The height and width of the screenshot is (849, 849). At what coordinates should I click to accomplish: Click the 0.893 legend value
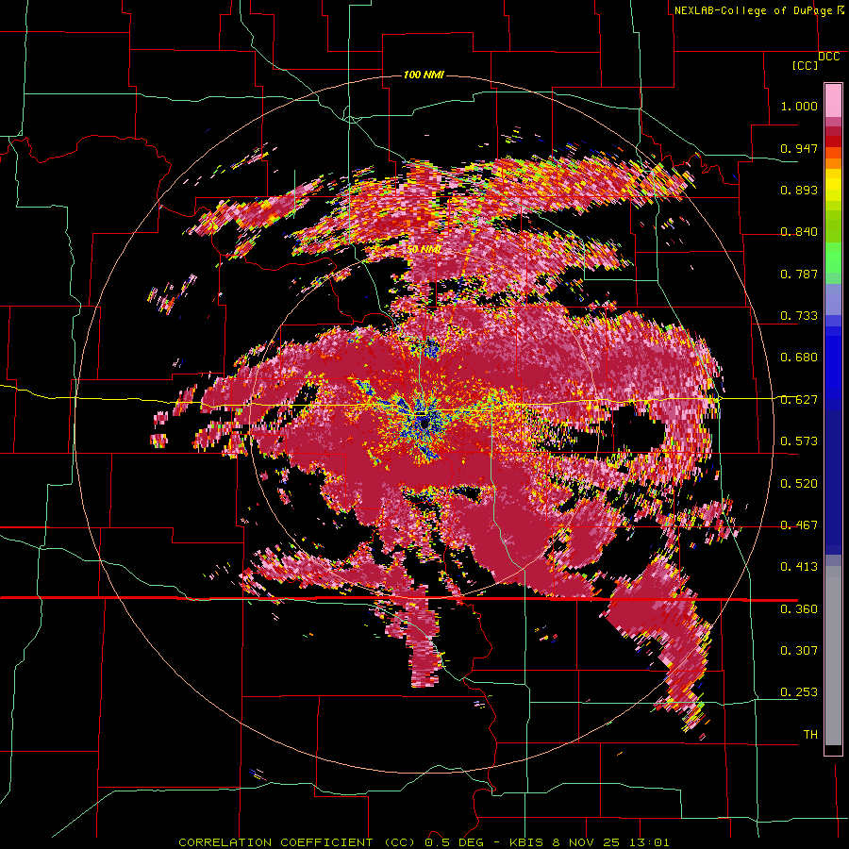click(799, 190)
